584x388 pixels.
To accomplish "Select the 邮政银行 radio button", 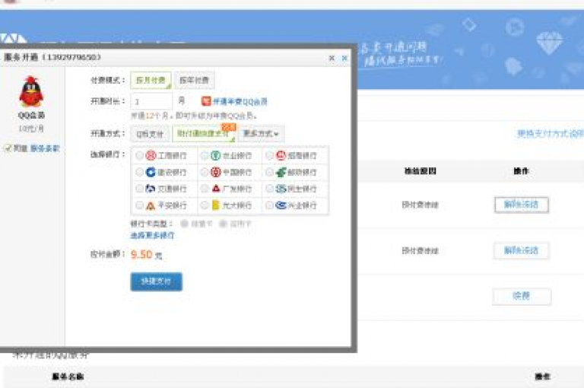I will click(x=269, y=172).
